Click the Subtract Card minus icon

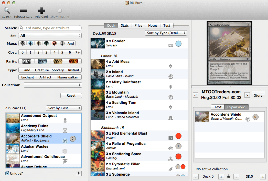point(23,11)
